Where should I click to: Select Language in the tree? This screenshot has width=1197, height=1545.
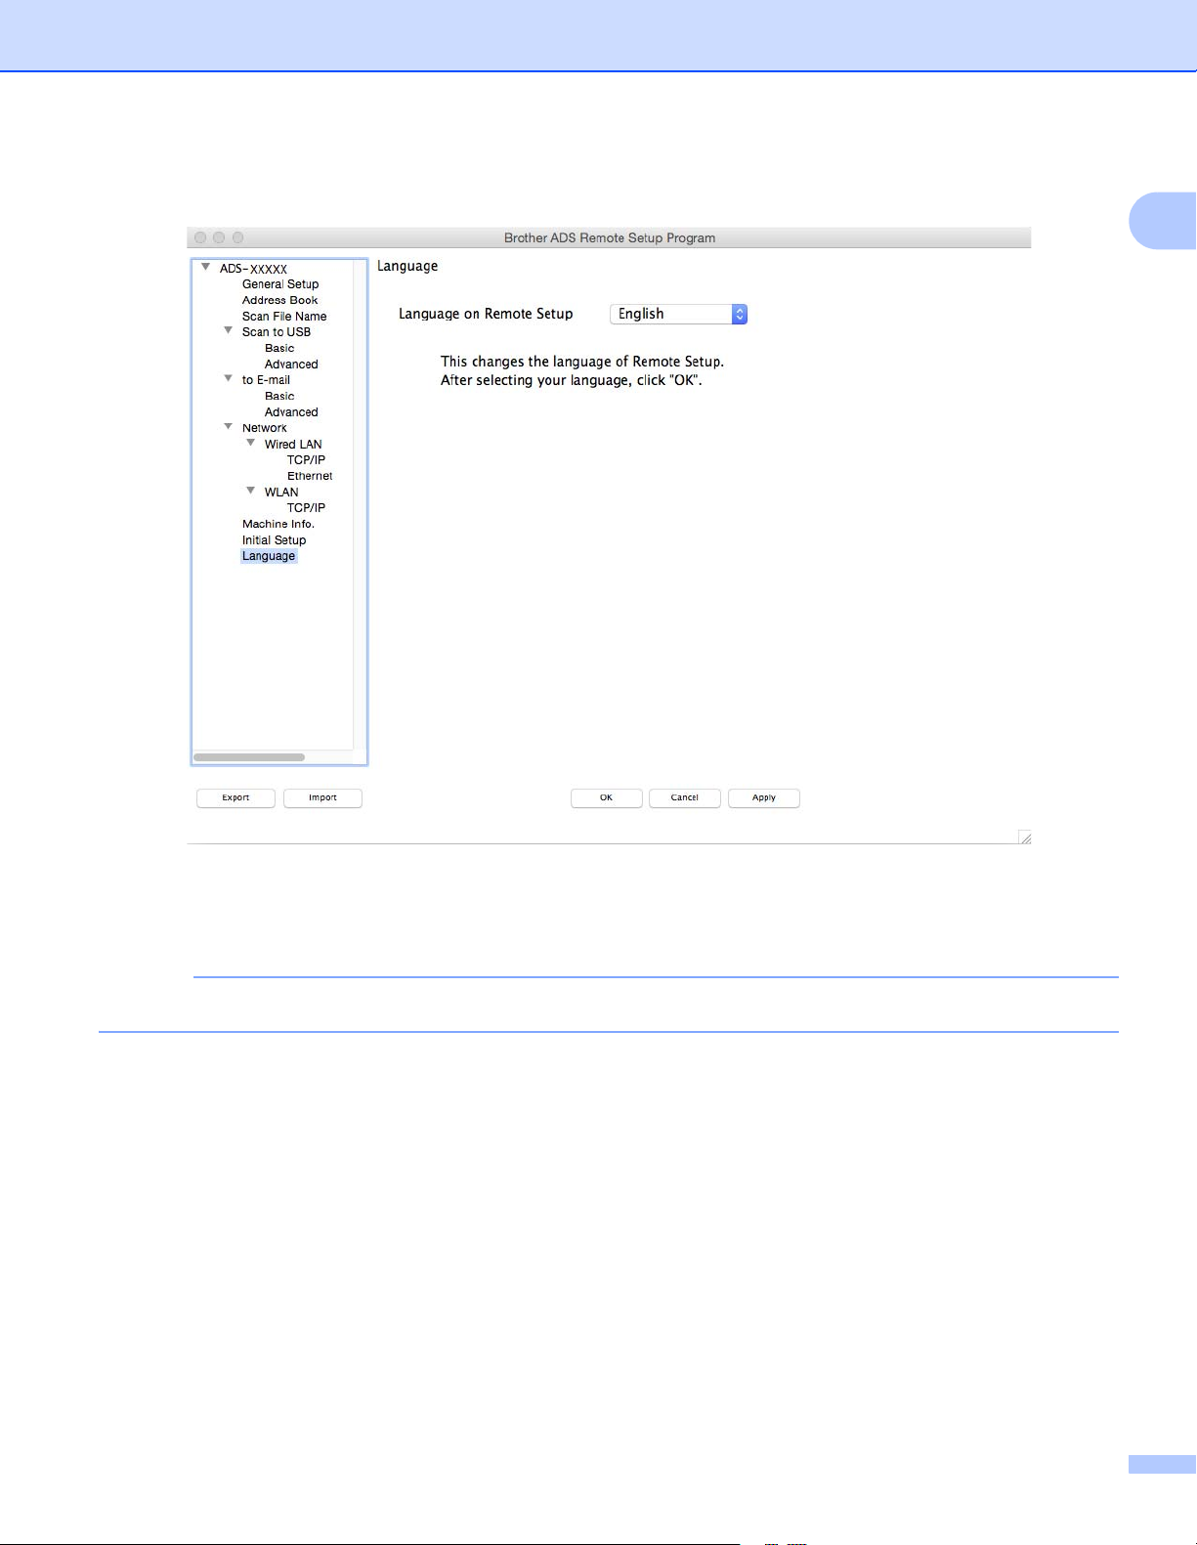[x=269, y=556]
